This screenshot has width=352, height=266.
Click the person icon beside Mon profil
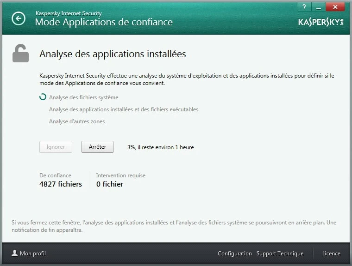click(x=14, y=253)
